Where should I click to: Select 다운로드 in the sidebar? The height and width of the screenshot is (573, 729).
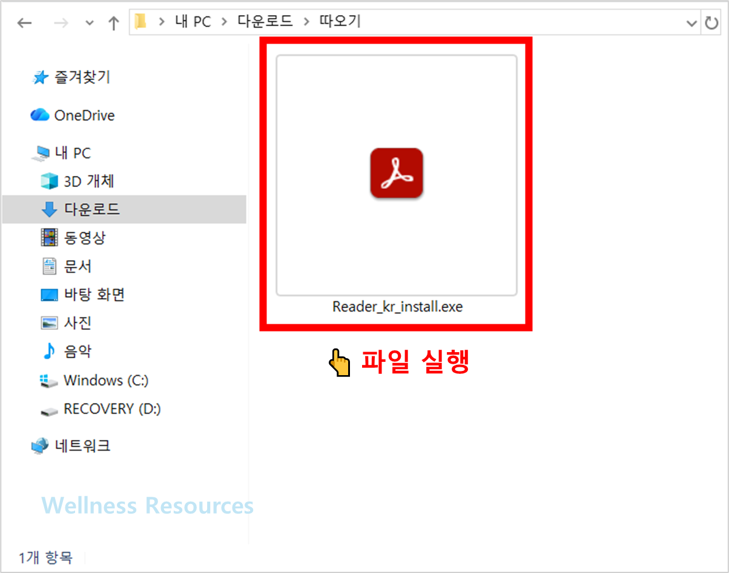point(92,209)
